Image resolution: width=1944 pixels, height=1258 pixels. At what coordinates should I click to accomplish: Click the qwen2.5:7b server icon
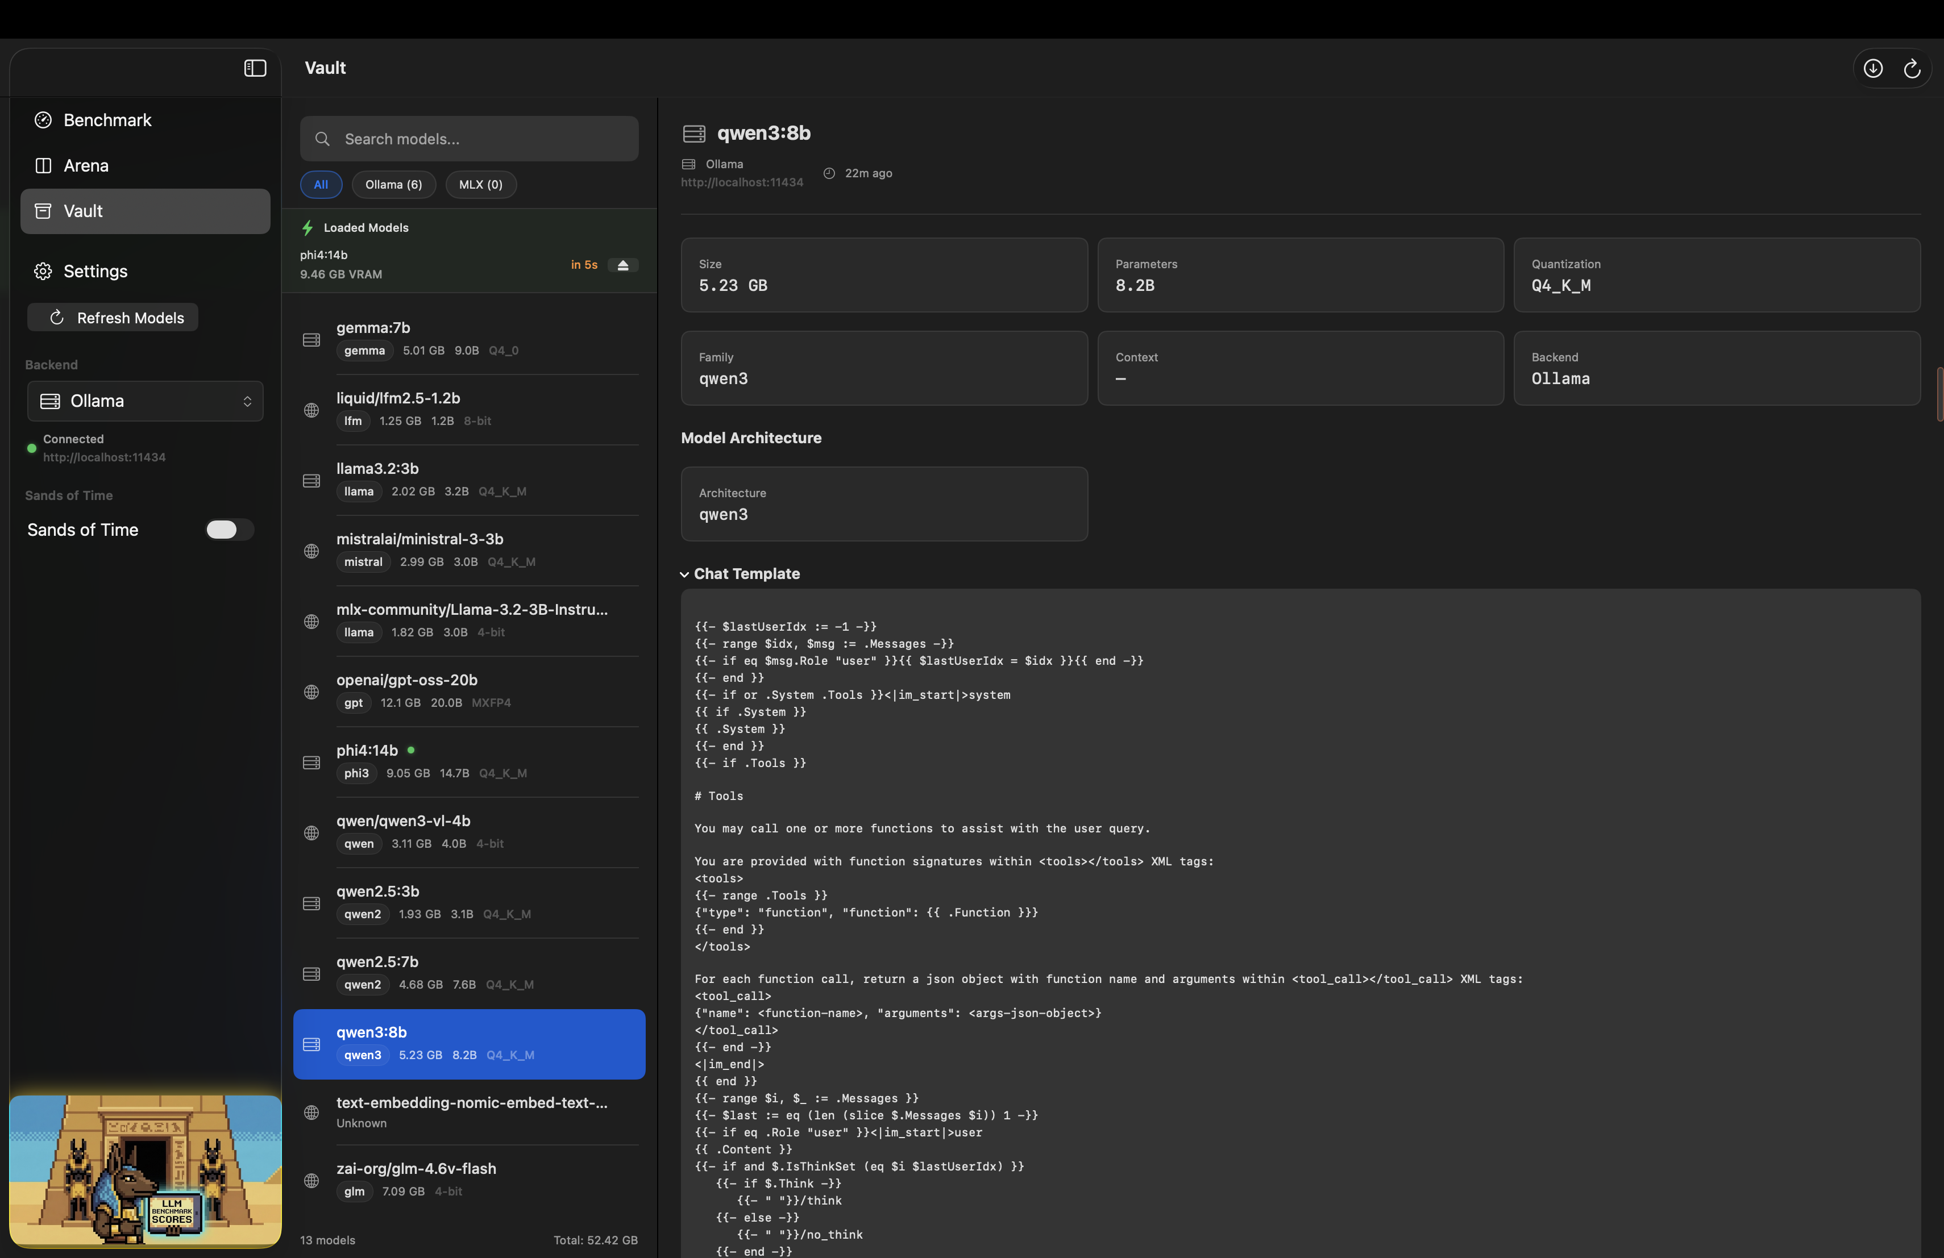(311, 974)
